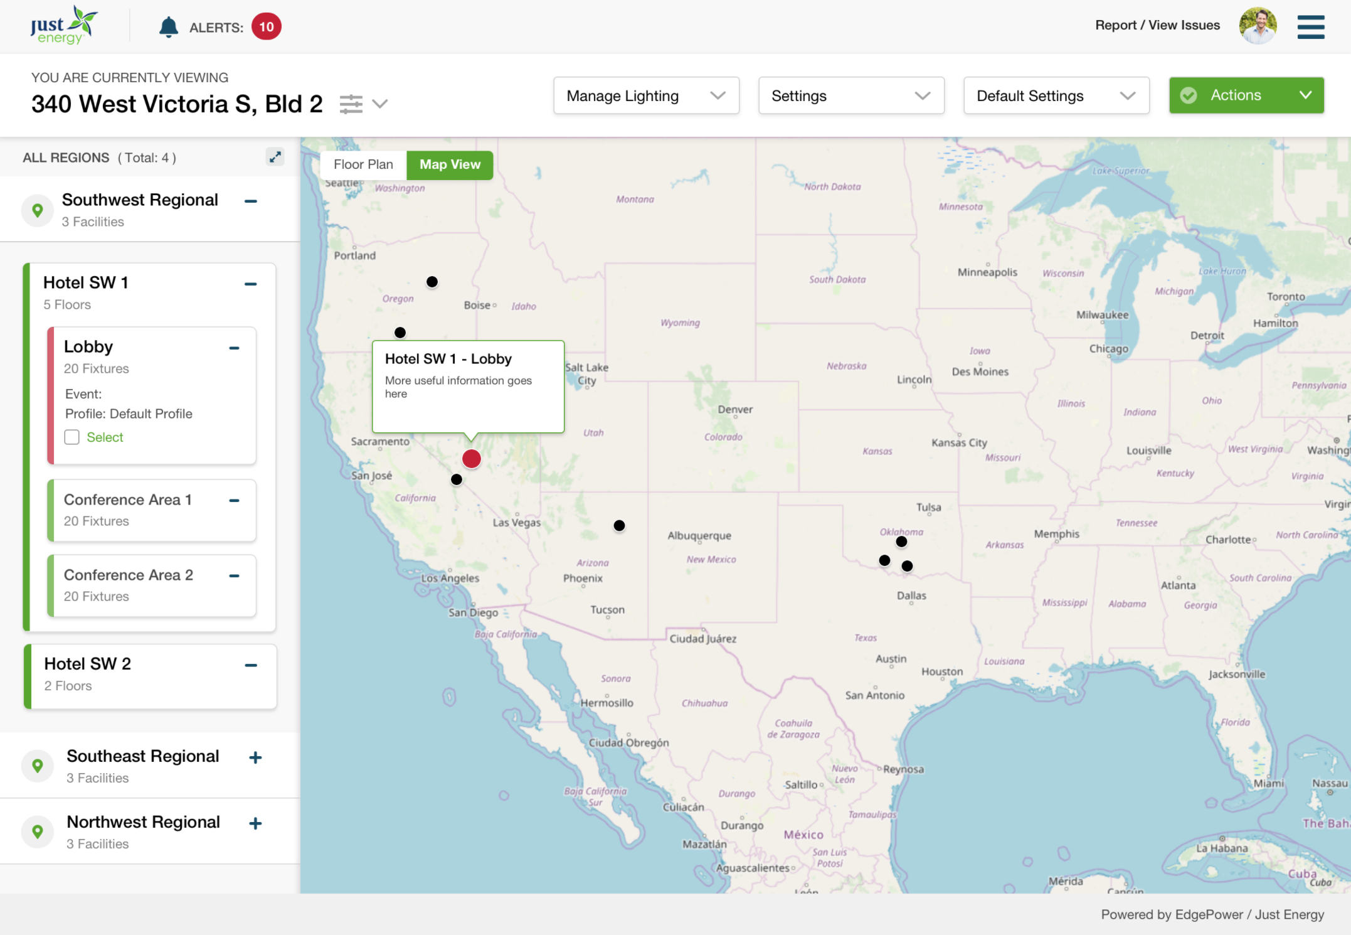
Task: Click the building filter sliders icon
Action: tap(351, 104)
